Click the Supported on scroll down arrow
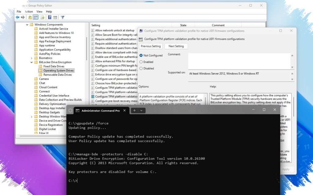This screenshot has width=313, height=195. point(292,79)
